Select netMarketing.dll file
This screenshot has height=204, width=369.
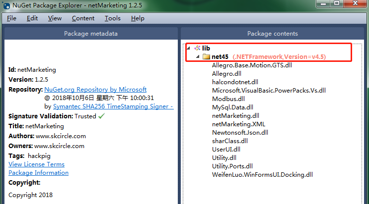(235, 116)
